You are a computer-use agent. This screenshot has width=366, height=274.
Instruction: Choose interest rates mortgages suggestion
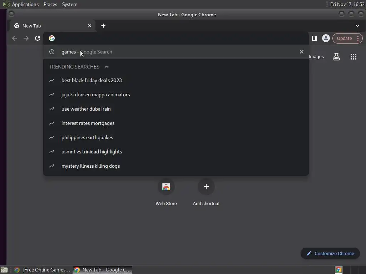[x=176, y=123]
